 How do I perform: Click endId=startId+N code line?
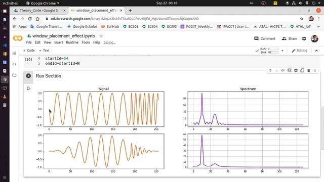click(x=62, y=63)
